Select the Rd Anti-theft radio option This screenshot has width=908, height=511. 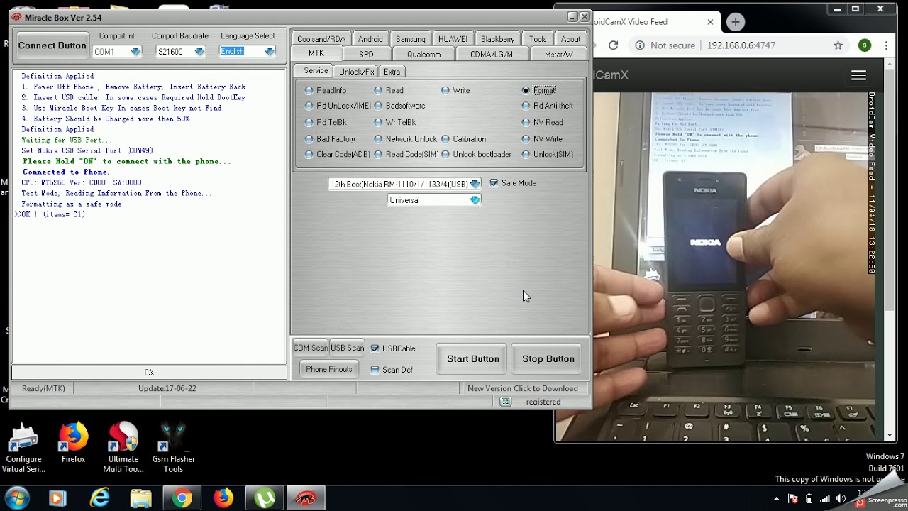[547, 106]
